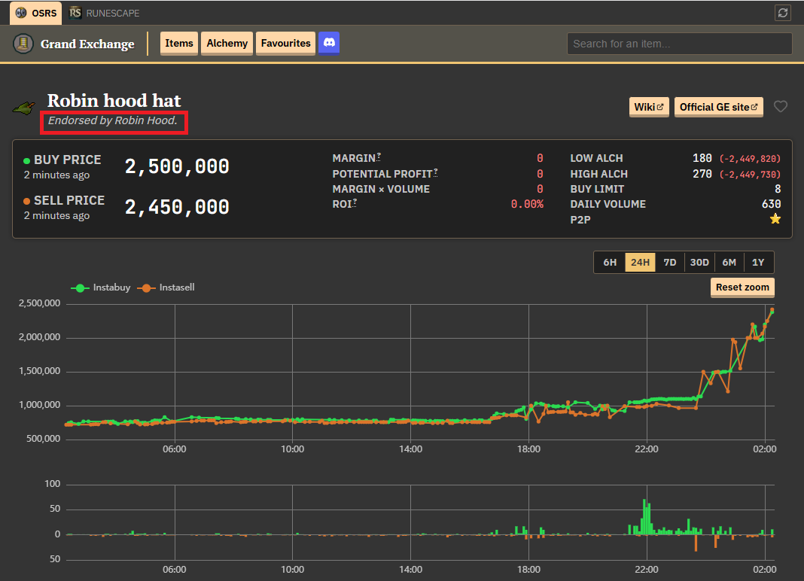The image size is (804, 581).
Task: Click the BUY PRICE label
Action: click(67, 160)
